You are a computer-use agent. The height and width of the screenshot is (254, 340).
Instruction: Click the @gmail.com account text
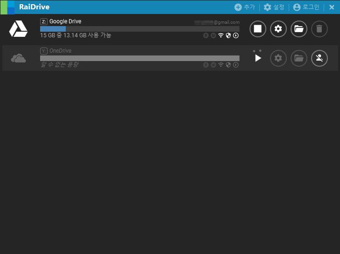coord(217,22)
